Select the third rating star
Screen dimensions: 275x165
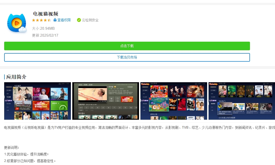(x=41, y=20)
